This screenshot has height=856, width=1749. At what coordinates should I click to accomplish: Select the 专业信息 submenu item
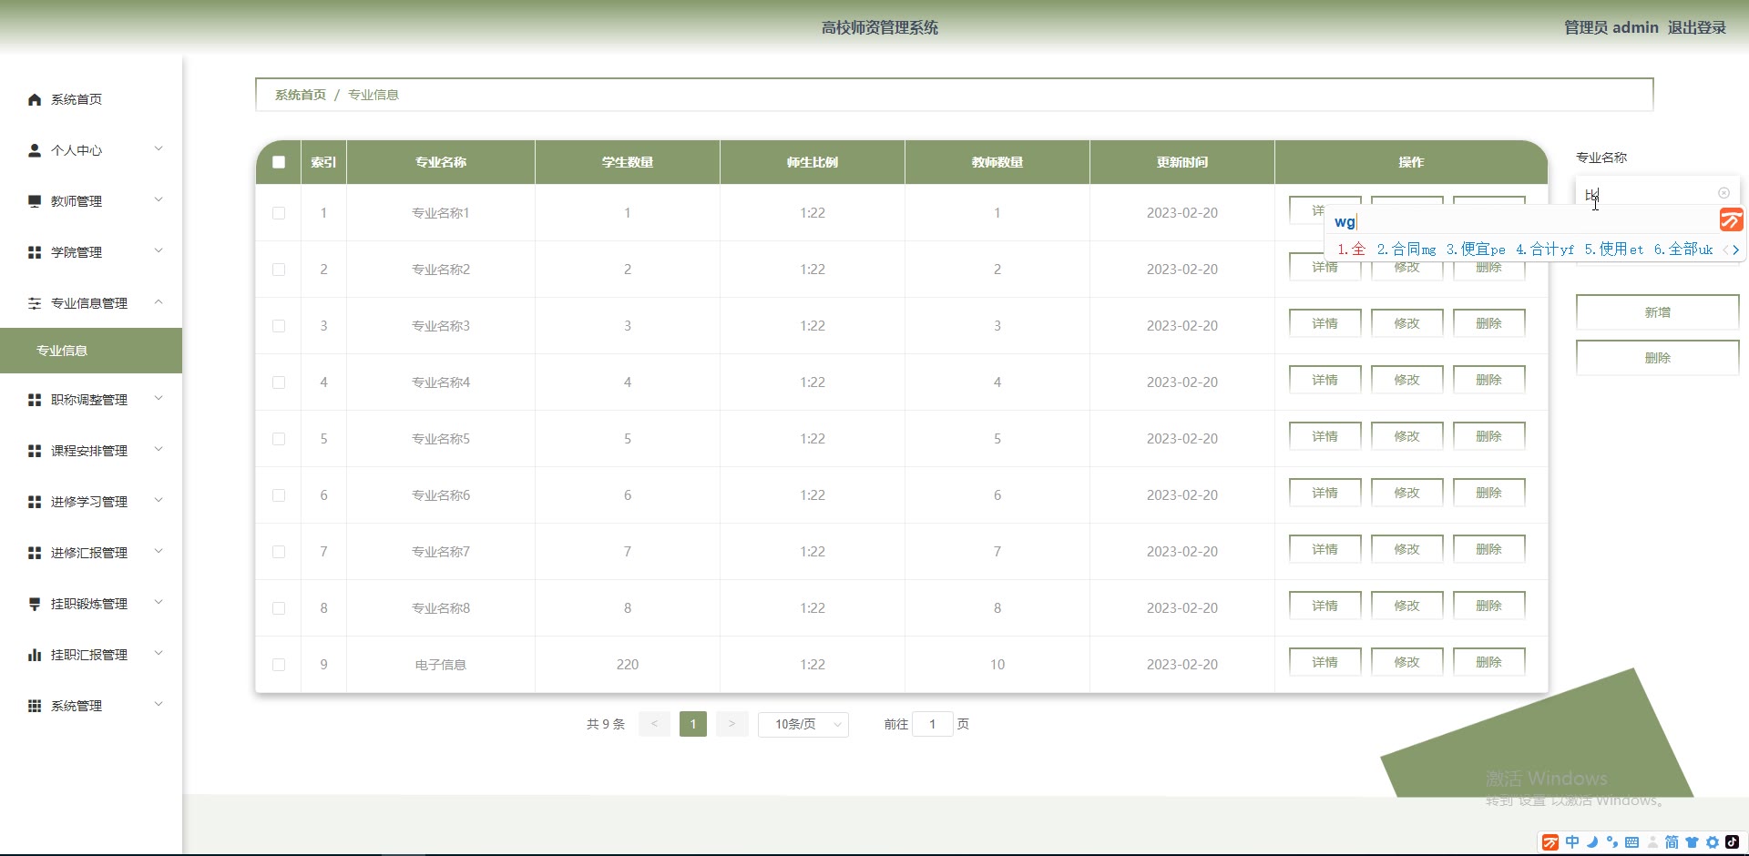[91, 351]
